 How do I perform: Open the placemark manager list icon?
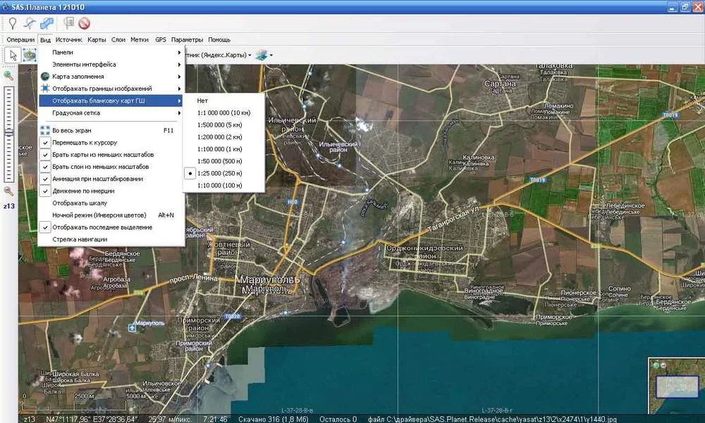pos(69,23)
